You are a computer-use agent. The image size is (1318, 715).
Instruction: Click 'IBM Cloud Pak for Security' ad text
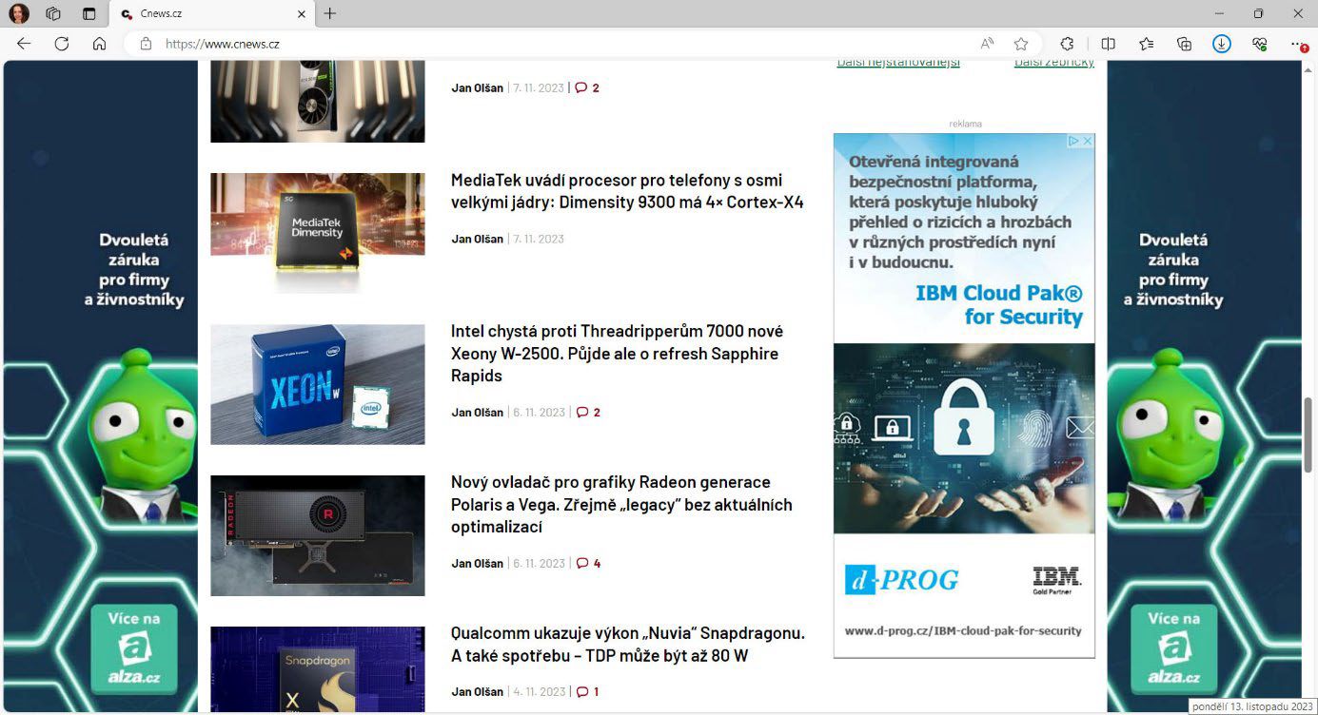click(x=999, y=305)
